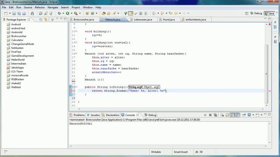280x157 pixels.
Task: Open the Debug launch dropdown arrow
Action: pos(63,14)
